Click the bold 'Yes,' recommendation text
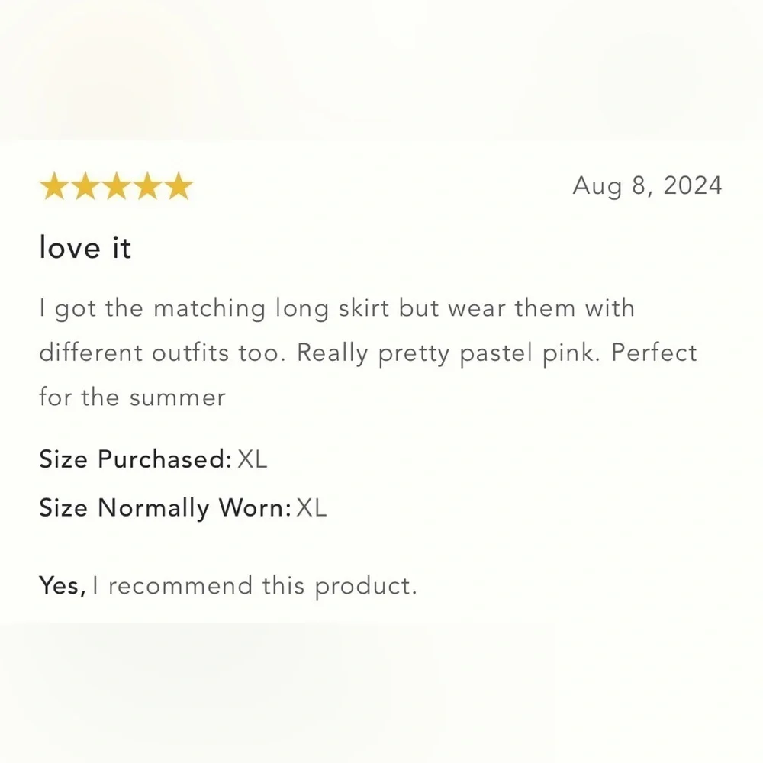763x763 pixels. (63, 586)
